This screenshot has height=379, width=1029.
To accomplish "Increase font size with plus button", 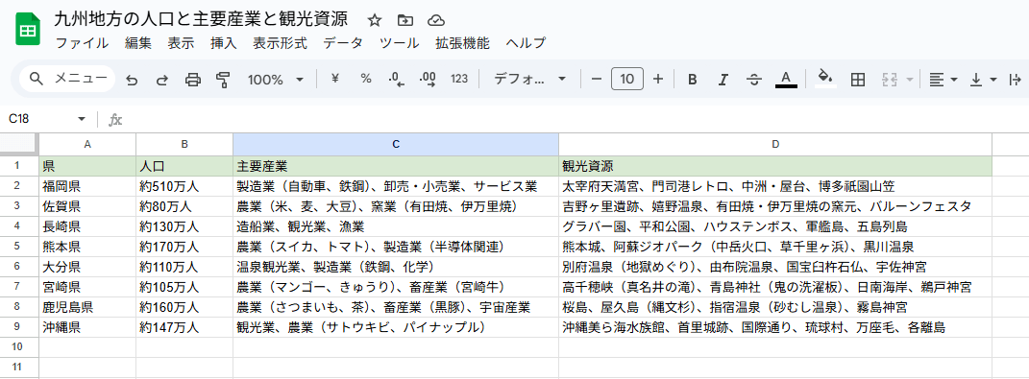I will (x=658, y=80).
